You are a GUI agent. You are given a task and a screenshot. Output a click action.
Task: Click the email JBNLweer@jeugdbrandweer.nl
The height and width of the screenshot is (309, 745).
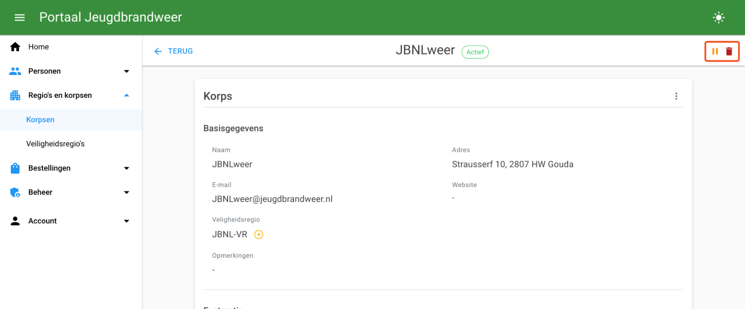272,199
